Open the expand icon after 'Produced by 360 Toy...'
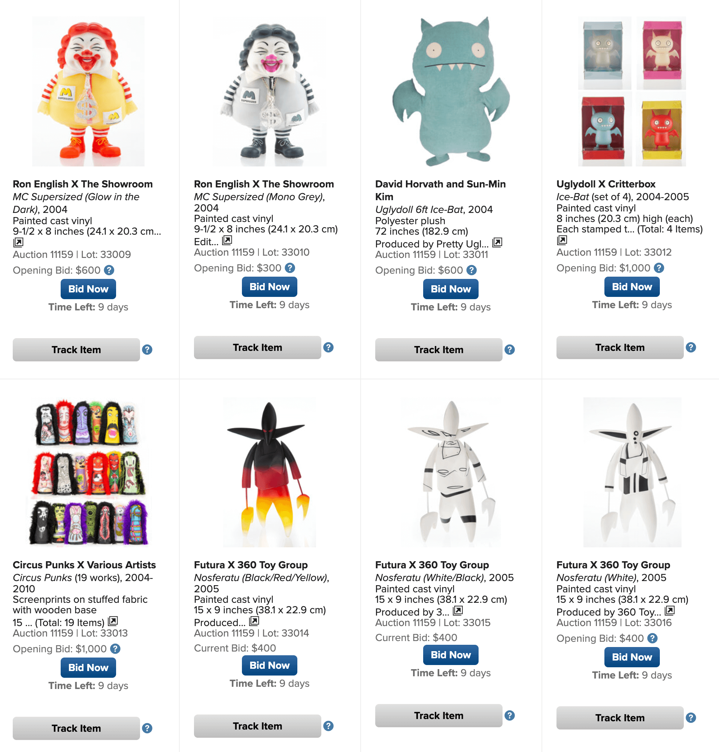 pos(669,610)
